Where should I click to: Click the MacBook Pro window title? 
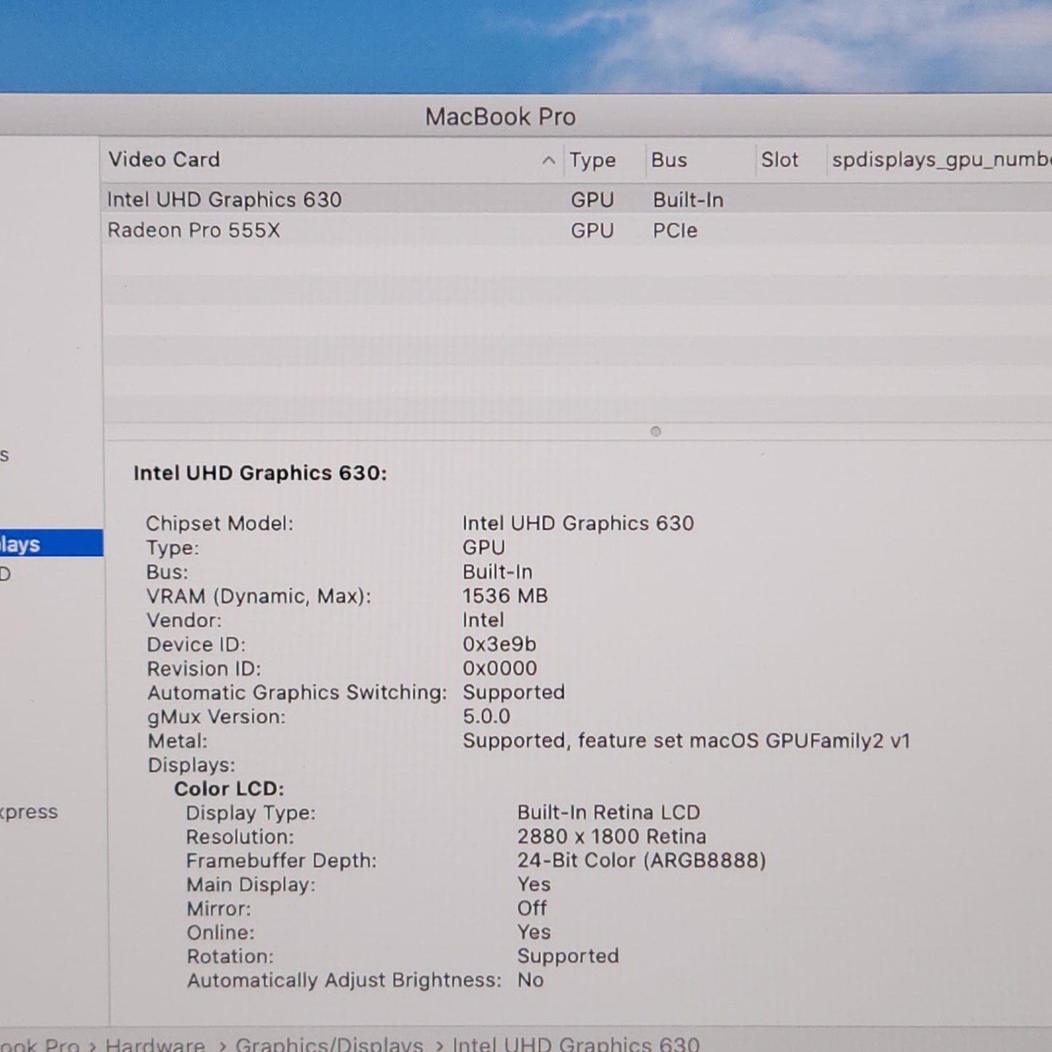(x=500, y=116)
